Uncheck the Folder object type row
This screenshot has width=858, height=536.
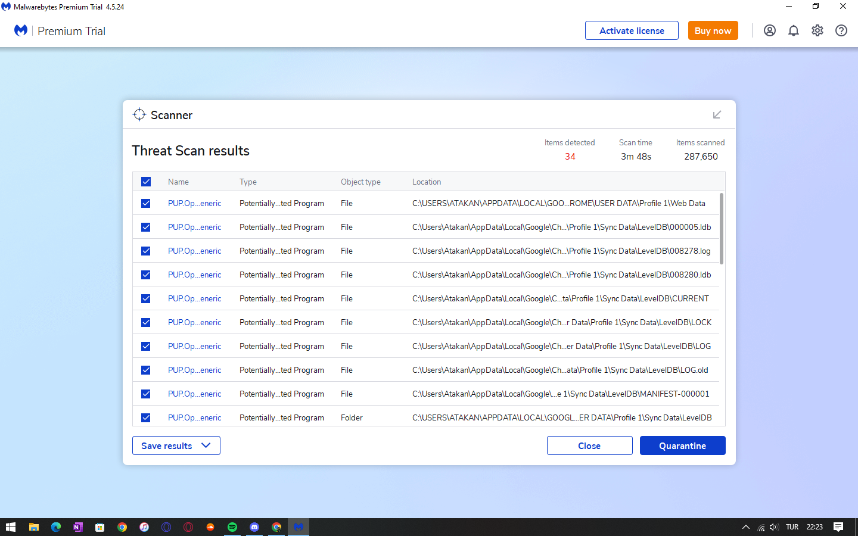146,417
